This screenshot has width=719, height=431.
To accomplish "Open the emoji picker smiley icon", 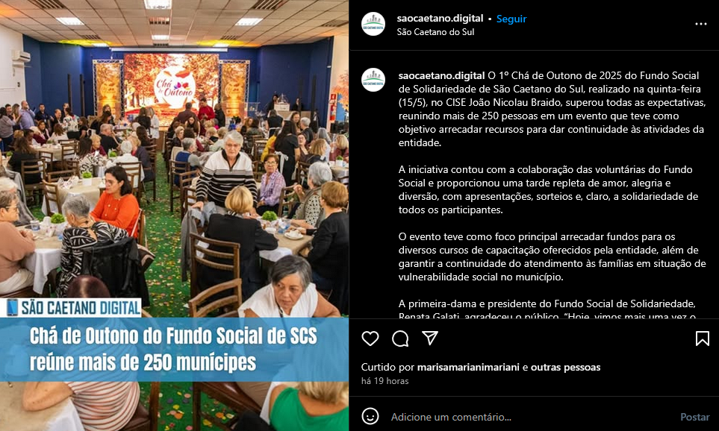I will pos(370,416).
